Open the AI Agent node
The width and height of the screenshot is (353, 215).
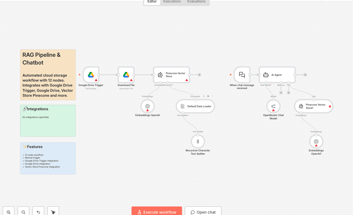tap(277, 75)
